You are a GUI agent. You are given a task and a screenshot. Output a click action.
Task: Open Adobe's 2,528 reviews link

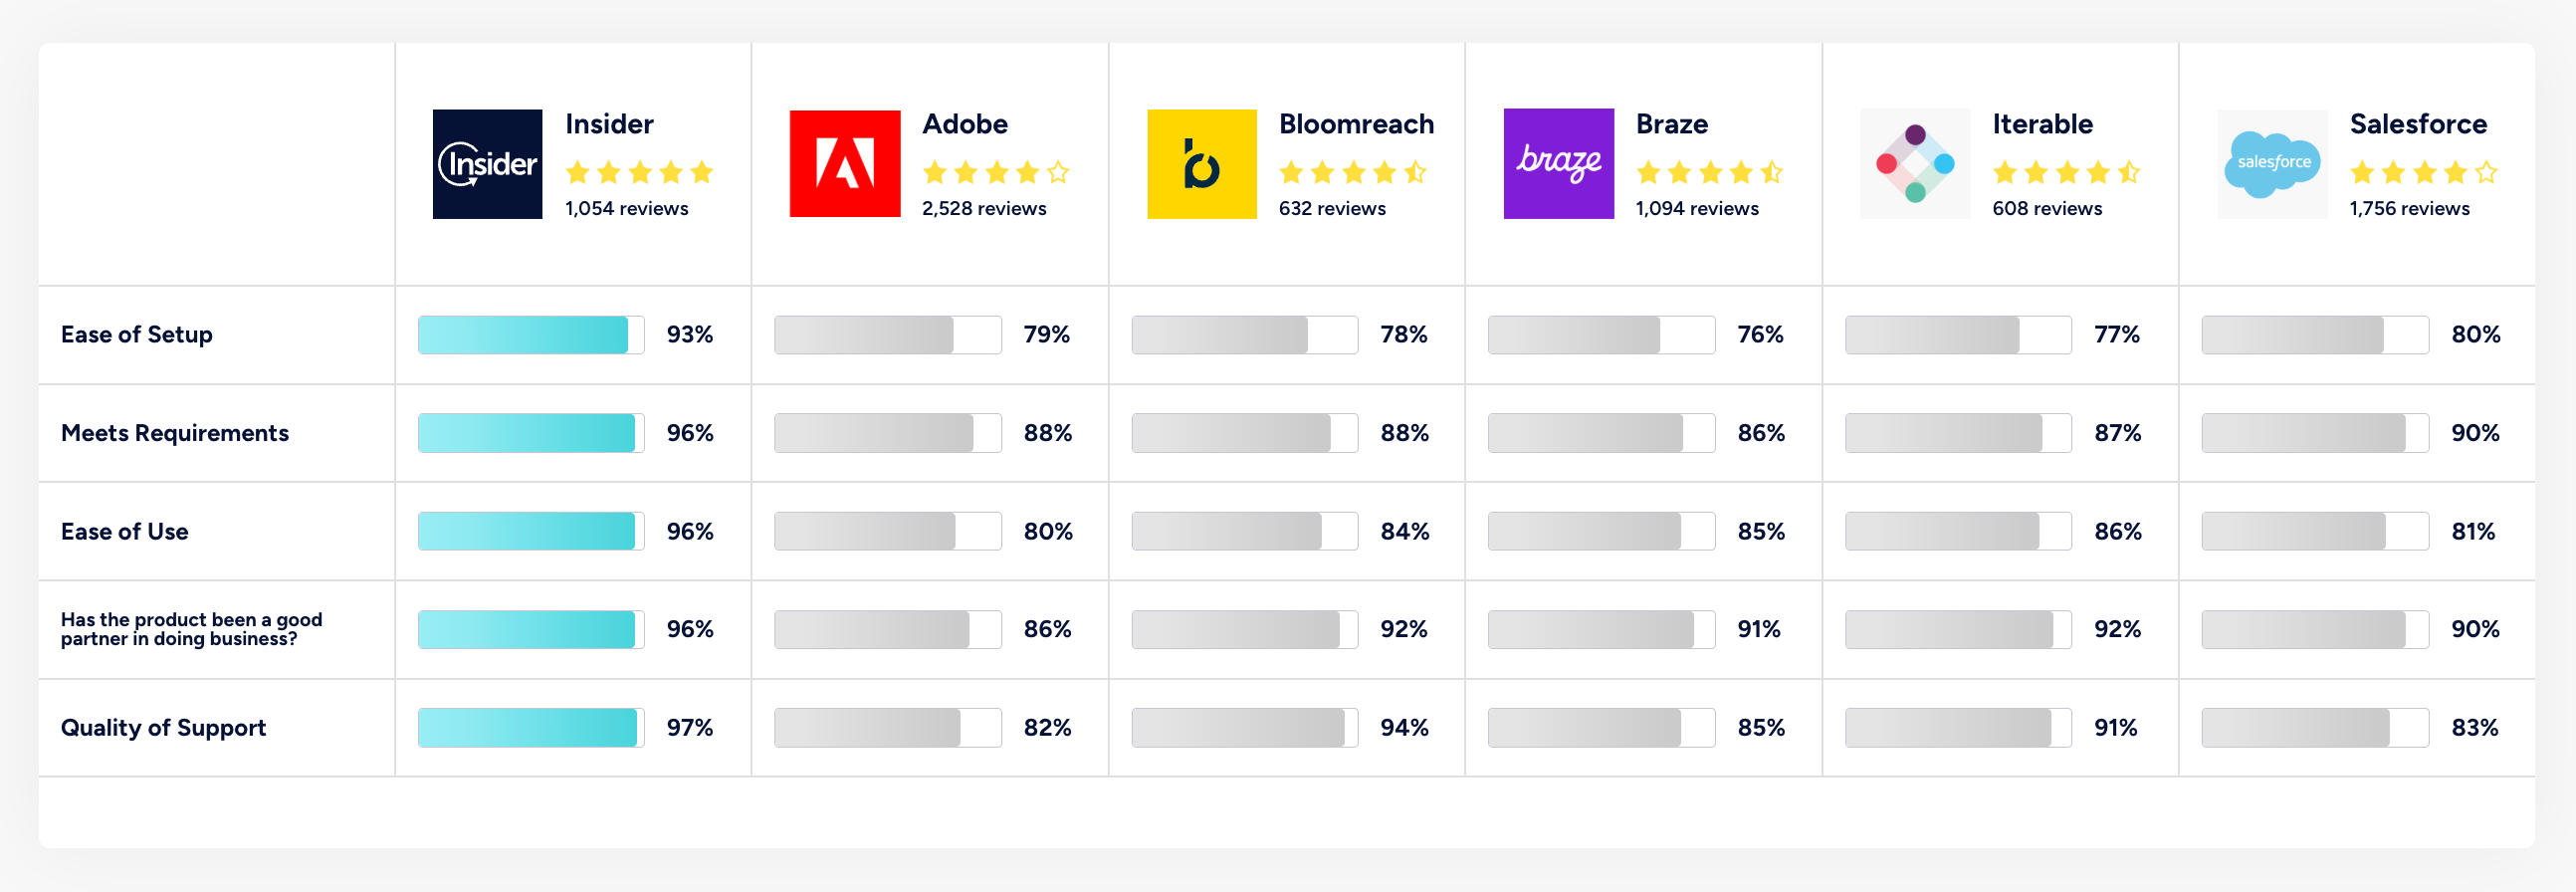point(983,209)
